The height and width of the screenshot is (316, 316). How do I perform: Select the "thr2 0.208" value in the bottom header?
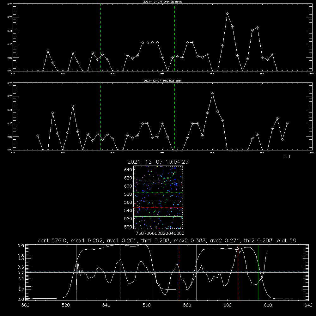258,240
